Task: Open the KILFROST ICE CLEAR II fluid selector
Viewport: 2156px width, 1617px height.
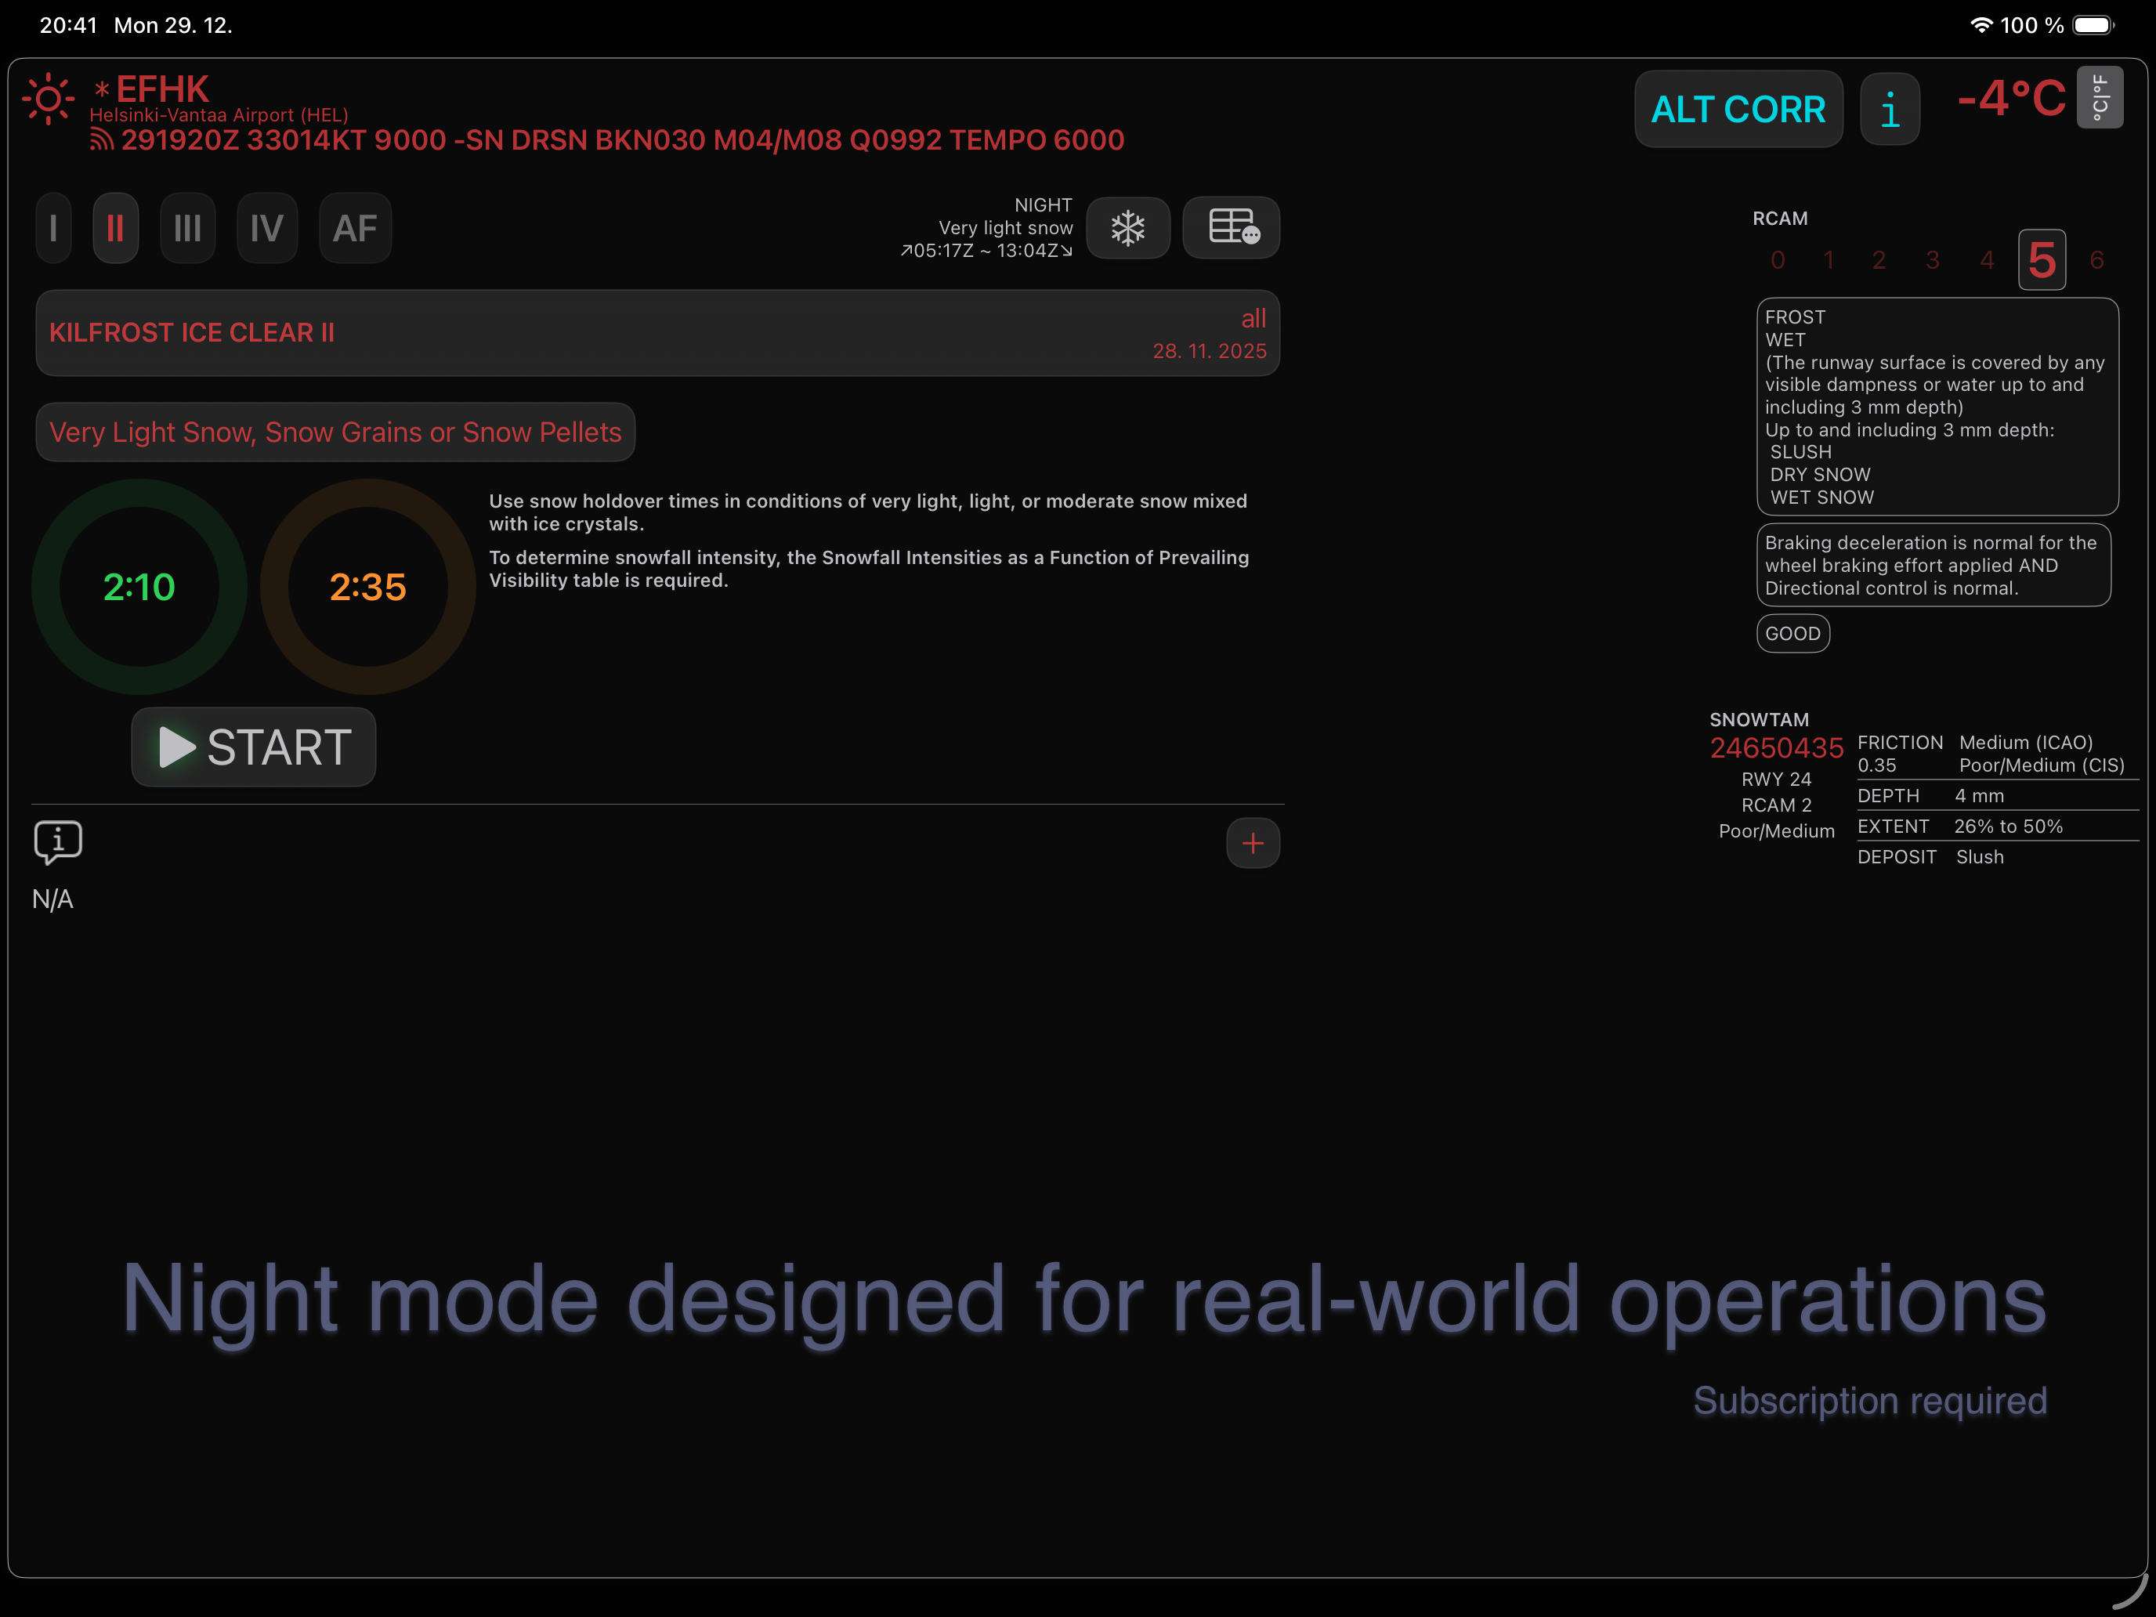Action: 658,333
